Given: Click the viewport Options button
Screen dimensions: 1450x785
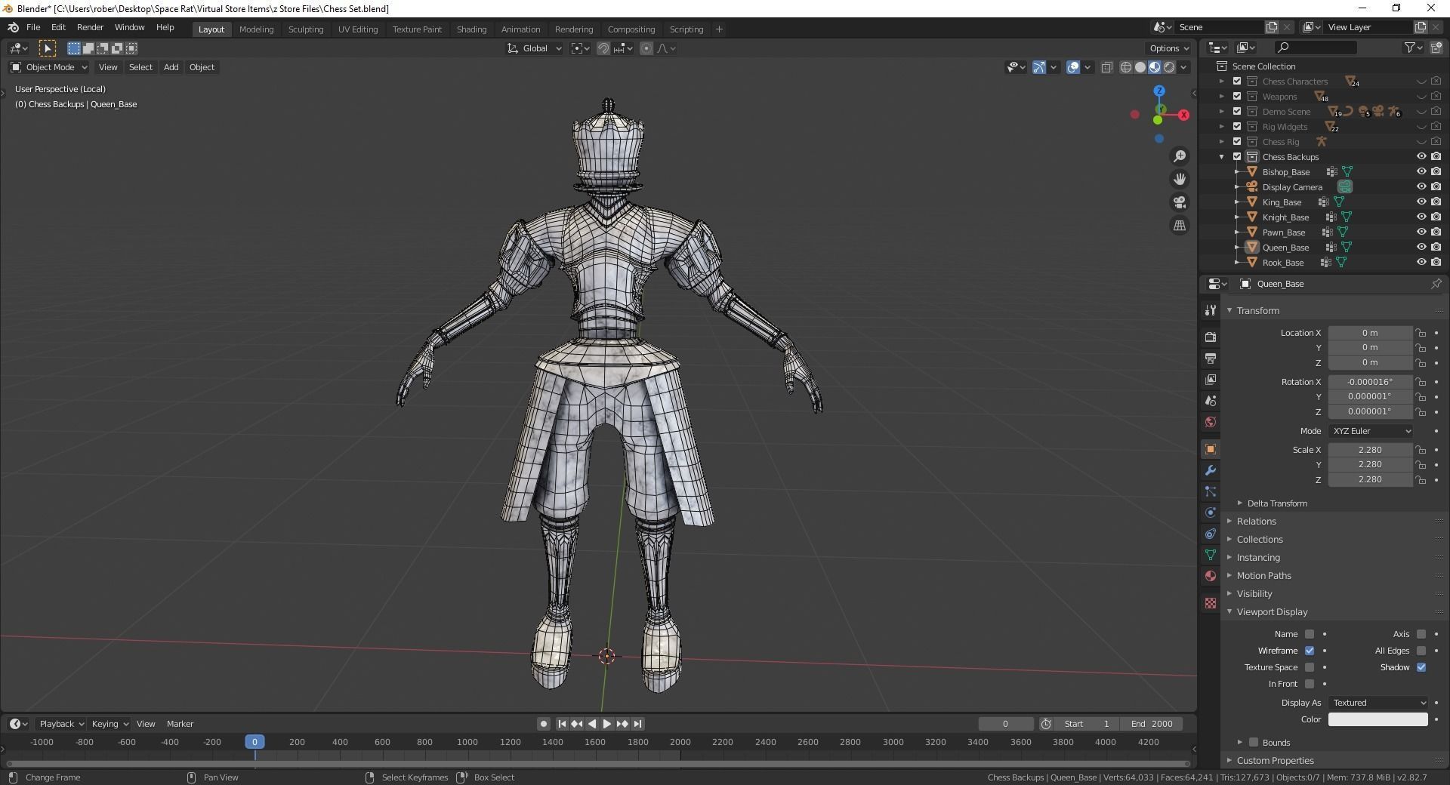Looking at the screenshot, I should 1168,48.
